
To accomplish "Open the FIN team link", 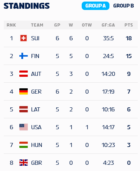I will [35, 56].
